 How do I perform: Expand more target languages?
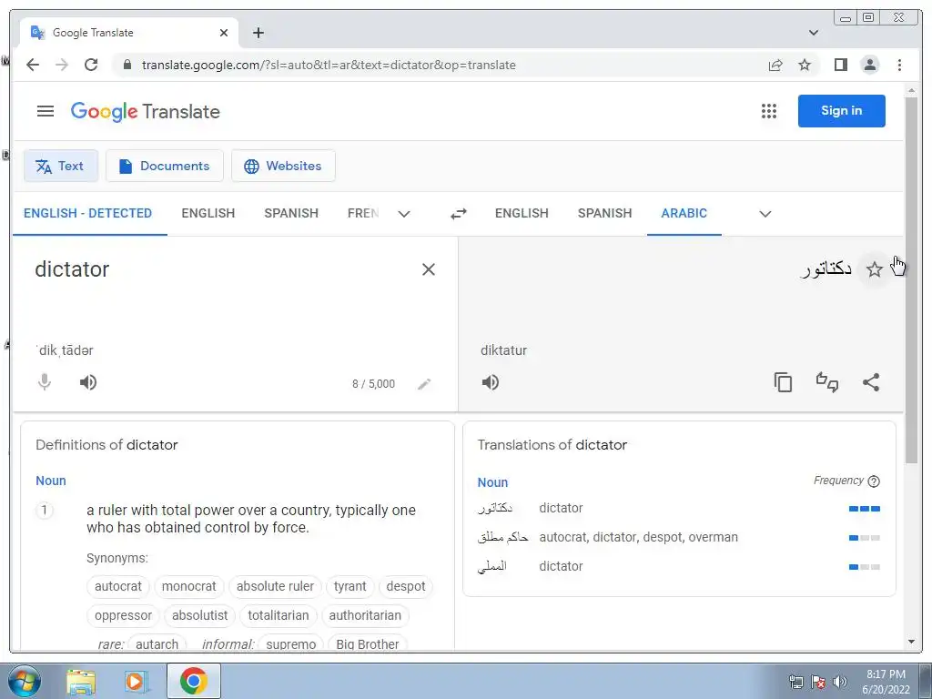tap(765, 213)
